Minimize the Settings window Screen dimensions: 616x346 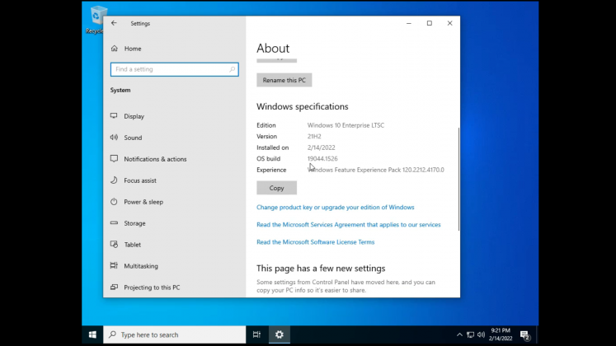point(409,23)
